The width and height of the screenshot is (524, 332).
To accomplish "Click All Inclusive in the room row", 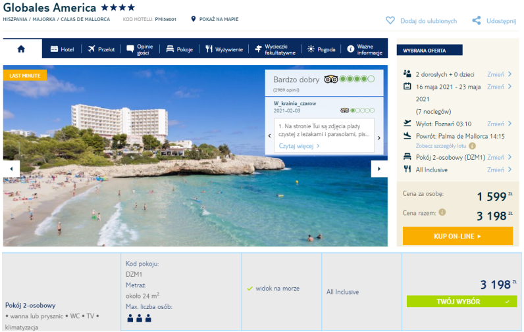I will click(x=342, y=292).
